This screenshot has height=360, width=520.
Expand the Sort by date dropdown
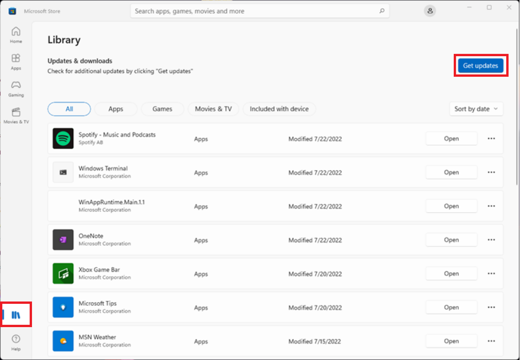point(476,109)
